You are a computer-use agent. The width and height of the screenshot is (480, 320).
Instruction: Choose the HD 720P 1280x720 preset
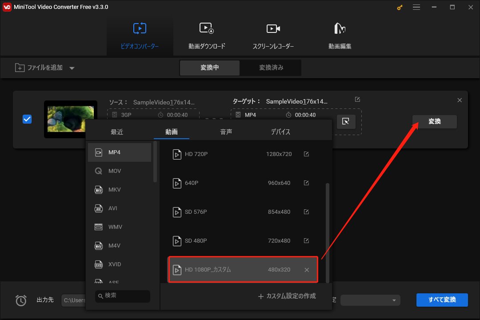243,154
